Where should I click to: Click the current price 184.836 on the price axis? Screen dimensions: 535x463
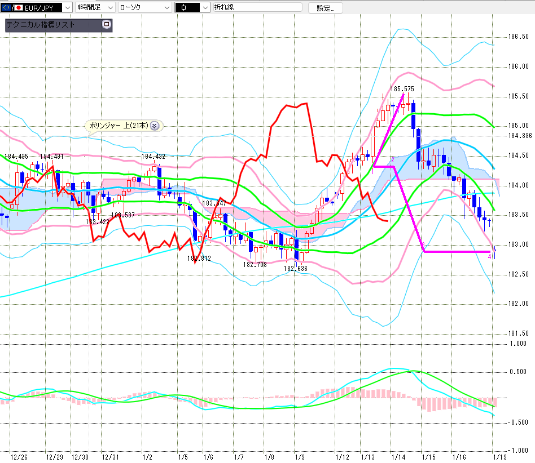(520, 136)
